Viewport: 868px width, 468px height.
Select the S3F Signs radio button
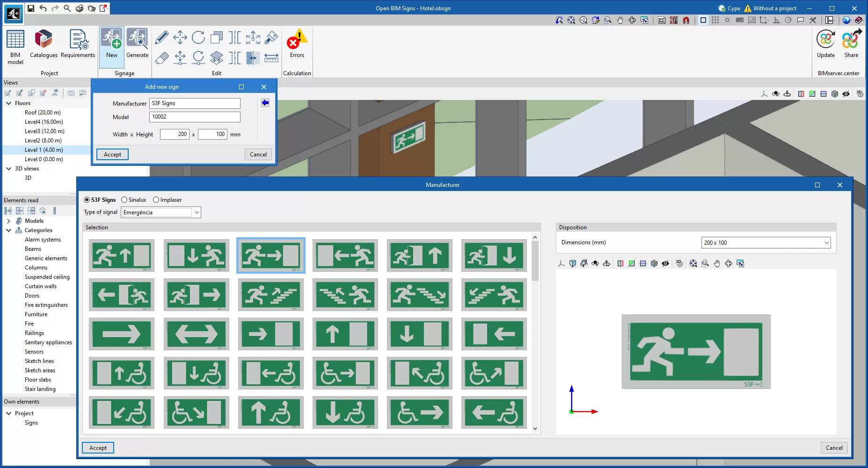click(x=87, y=200)
